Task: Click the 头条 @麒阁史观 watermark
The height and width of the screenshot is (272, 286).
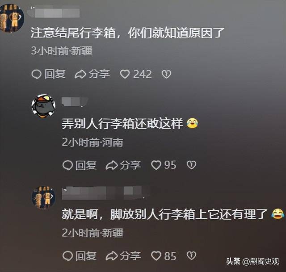Action: pyautogui.click(x=252, y=262)
